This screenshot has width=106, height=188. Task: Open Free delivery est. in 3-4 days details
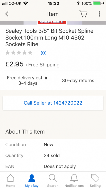pos(28,80)
